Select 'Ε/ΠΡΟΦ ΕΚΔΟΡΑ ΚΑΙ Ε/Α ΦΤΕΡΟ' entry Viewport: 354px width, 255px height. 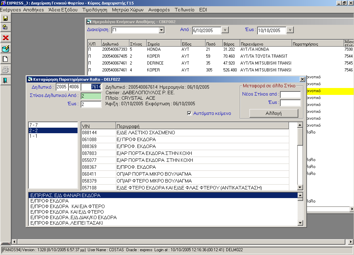163,206
